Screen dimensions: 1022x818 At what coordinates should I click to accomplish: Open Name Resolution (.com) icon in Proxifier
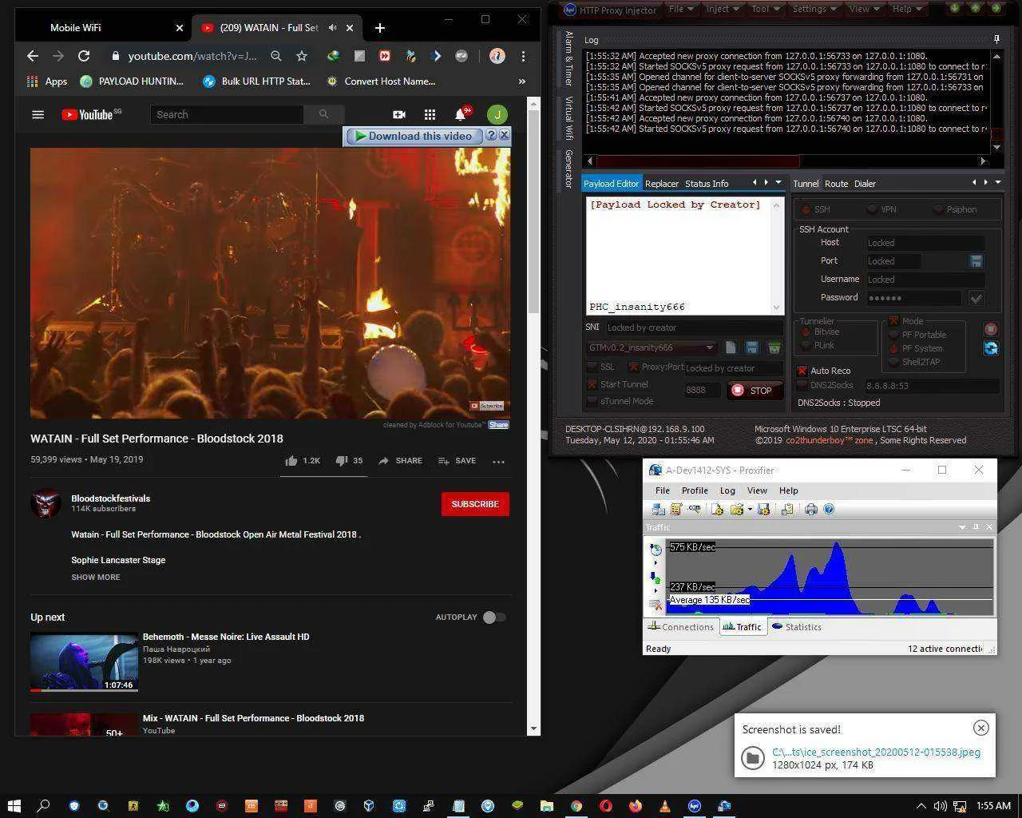pyautogui.click(x=694, y=509)
